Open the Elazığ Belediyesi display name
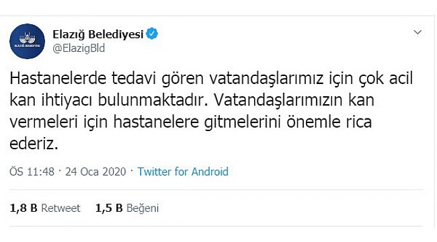Screen dimensions: 437x242 [98, 34]
